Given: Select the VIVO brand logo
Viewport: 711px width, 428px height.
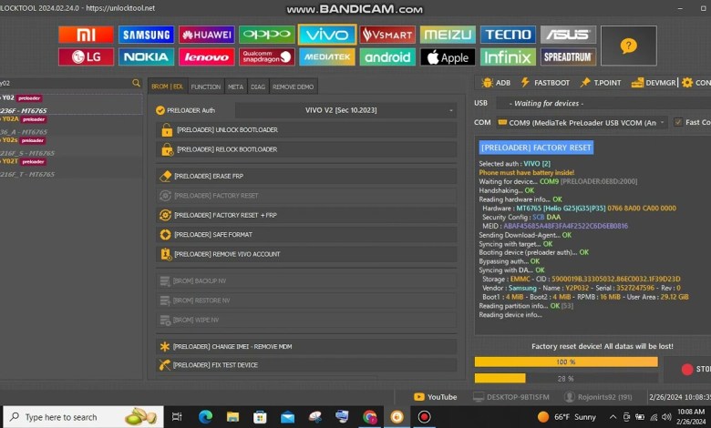Looking at the screenshot, I should (x=327, y=35).
